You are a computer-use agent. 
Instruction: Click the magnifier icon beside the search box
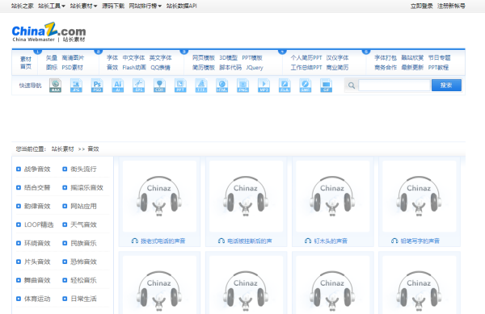(x=352, y=86)
